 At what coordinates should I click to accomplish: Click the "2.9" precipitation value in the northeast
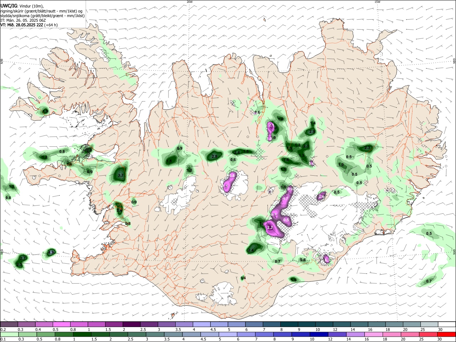tap(312, 132)
